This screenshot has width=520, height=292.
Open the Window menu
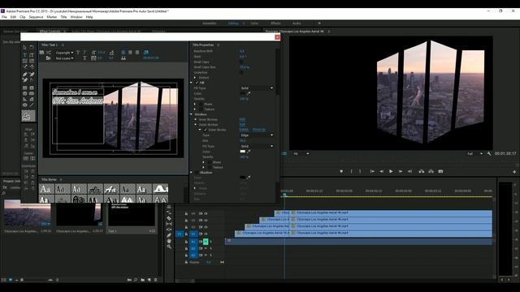[76, 17]
